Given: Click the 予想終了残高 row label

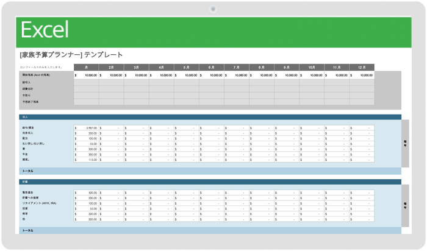Looking at the screenshot, I should pos(30,102).
